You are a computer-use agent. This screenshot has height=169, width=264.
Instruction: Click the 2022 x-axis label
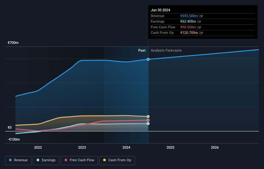[38, 148]
